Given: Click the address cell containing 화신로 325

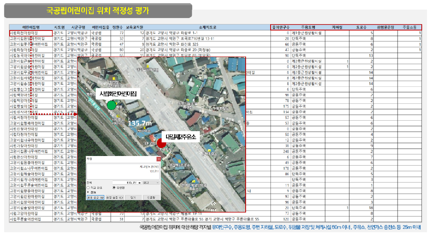Looking at the screenshot, I should point(207,44).
